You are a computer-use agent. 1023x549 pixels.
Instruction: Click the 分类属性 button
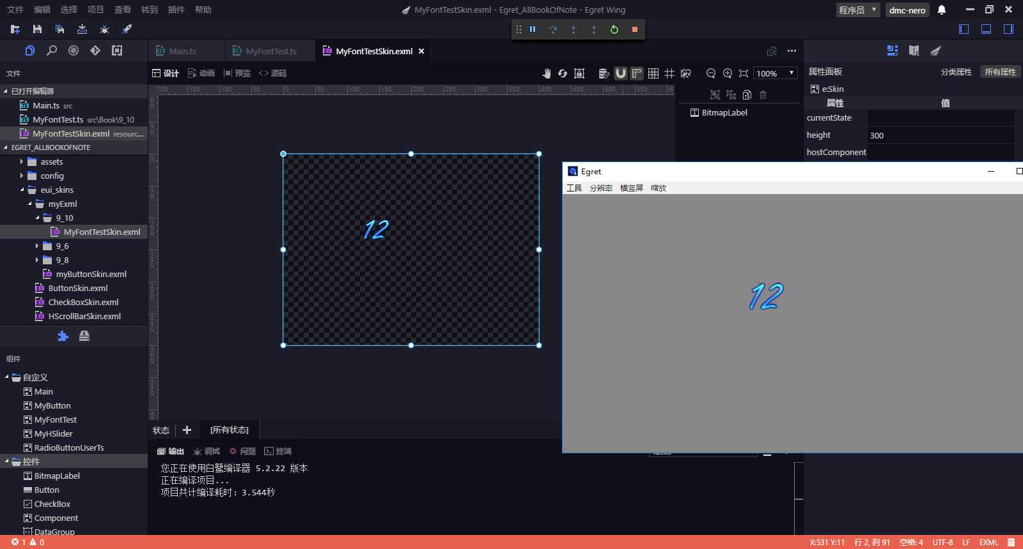point(956,72)
